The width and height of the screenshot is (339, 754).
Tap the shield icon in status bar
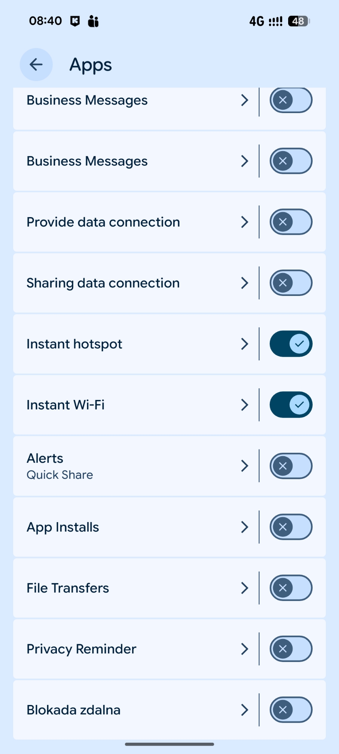coord(75,21)
